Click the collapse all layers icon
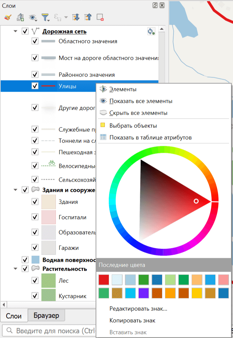This screenshot has width=233, height=338. click(88, 17)
